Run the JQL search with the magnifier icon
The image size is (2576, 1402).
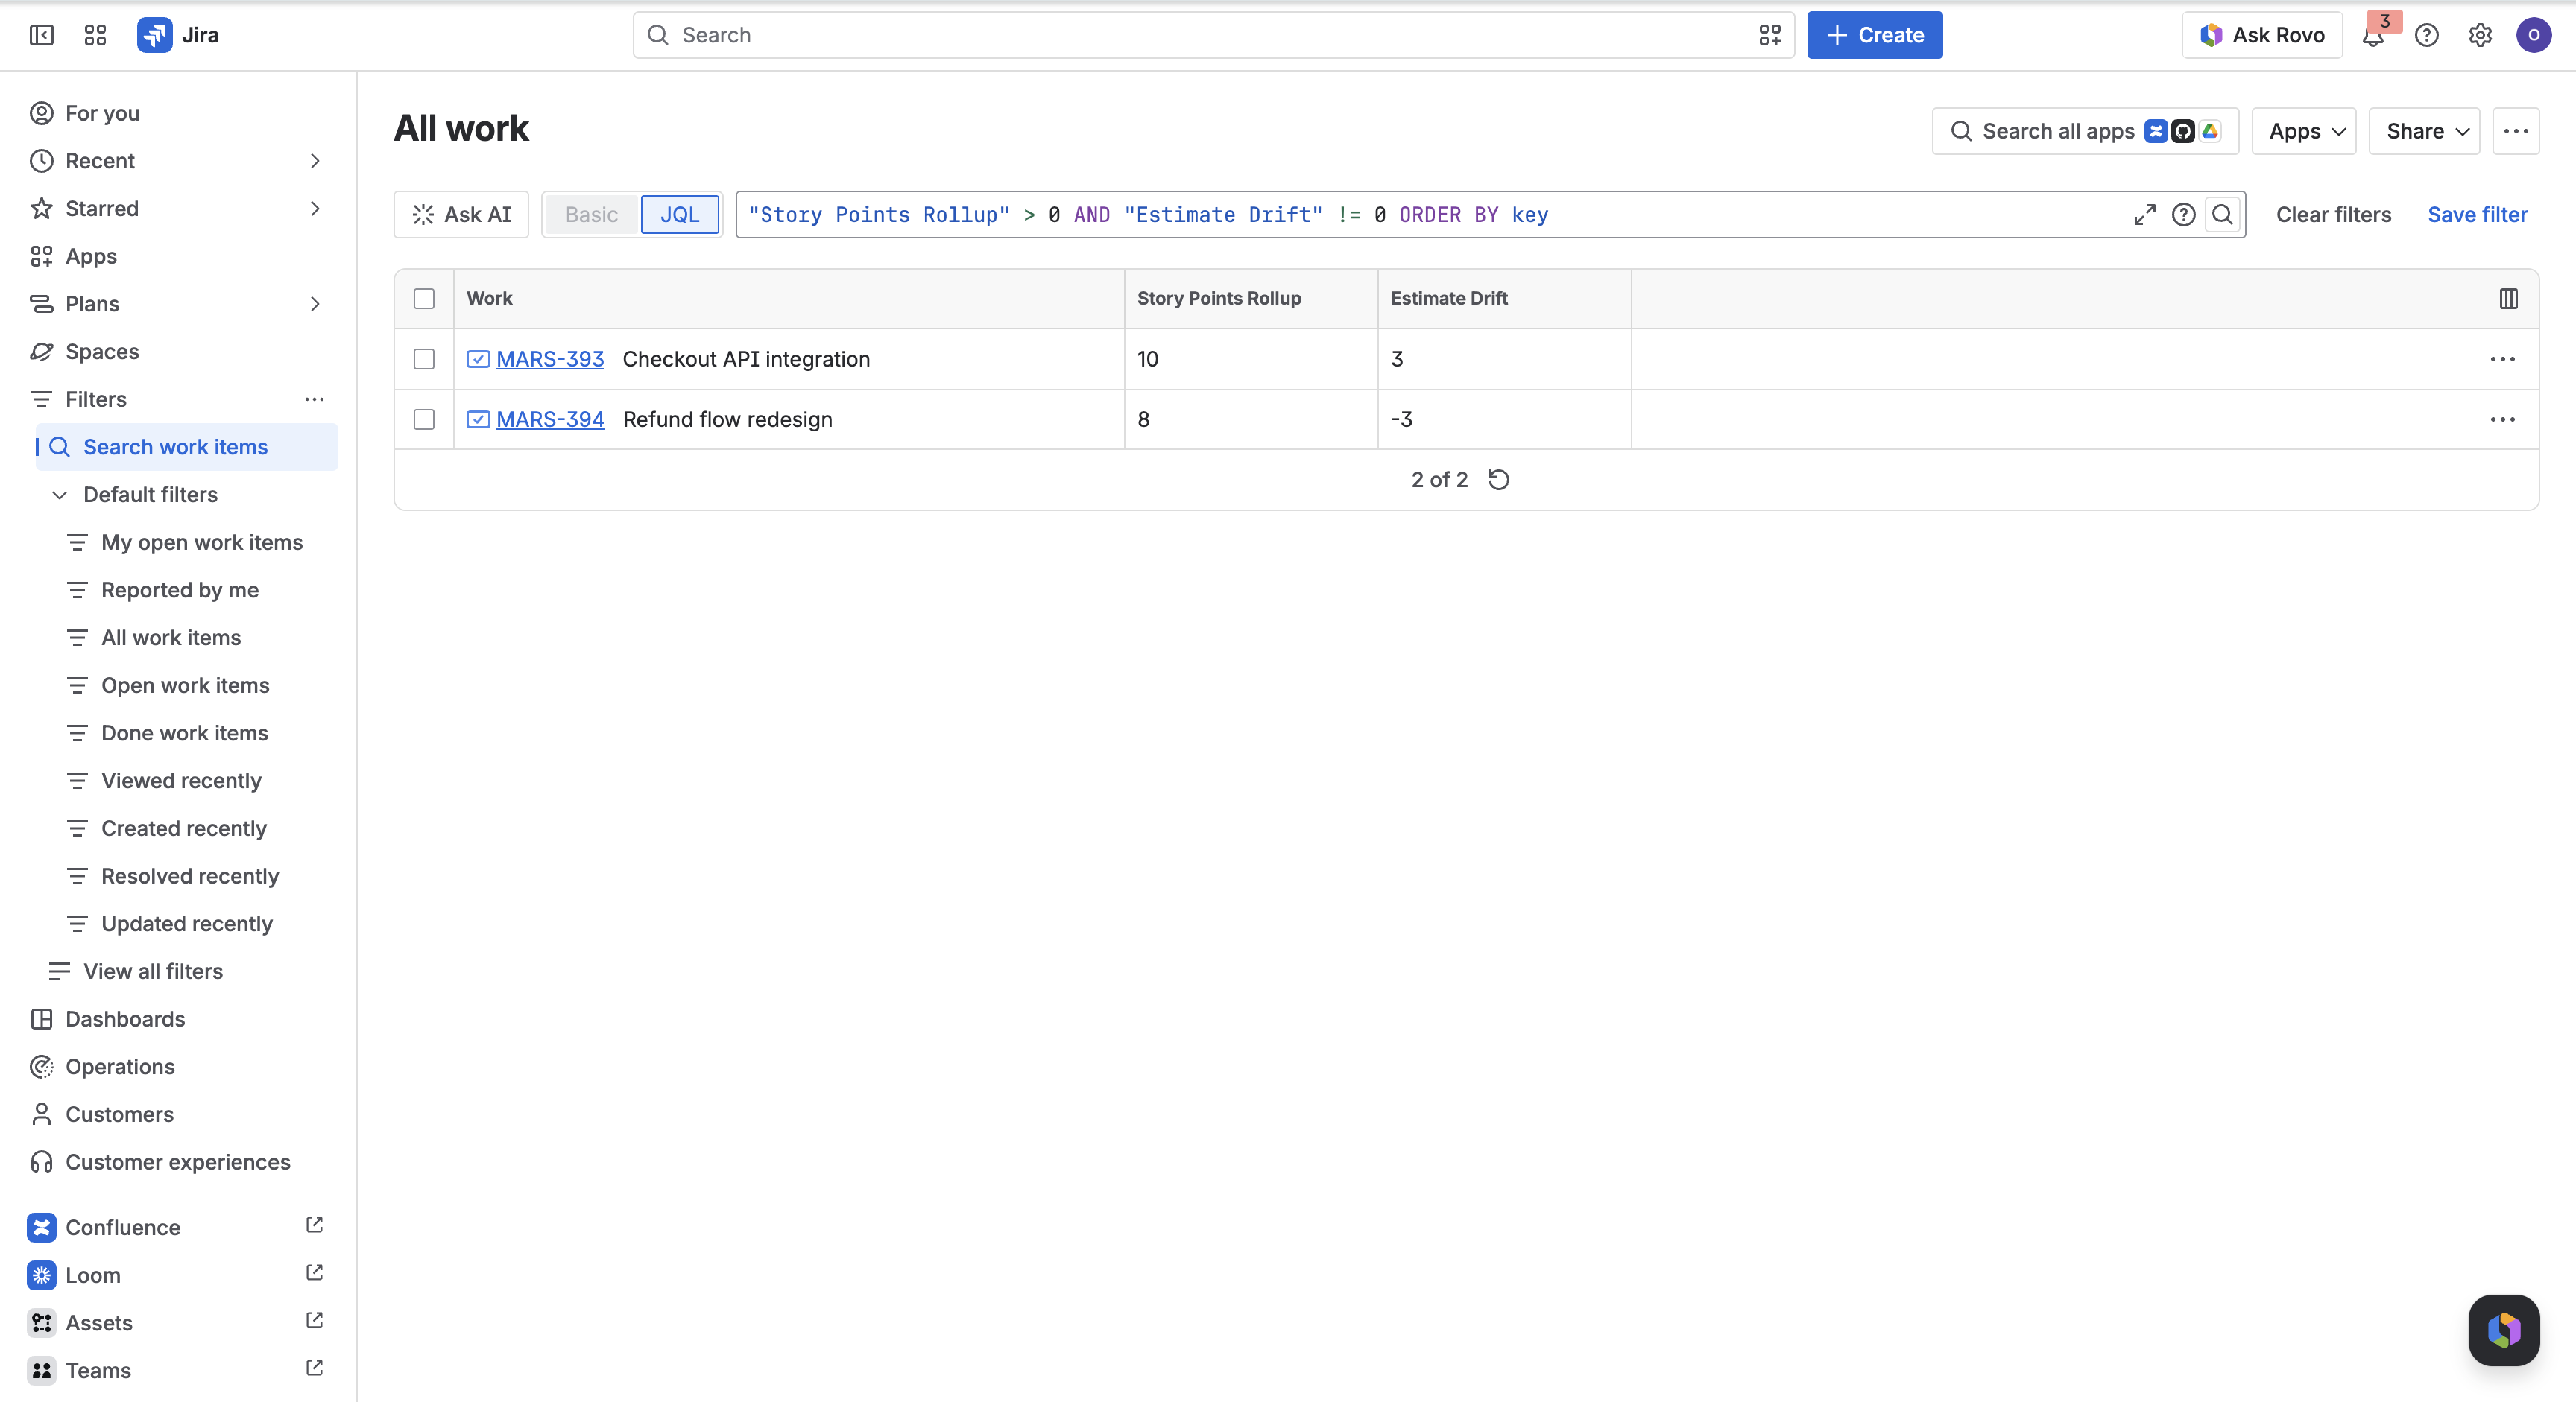pyautogui.click(x=2222, y=215)
